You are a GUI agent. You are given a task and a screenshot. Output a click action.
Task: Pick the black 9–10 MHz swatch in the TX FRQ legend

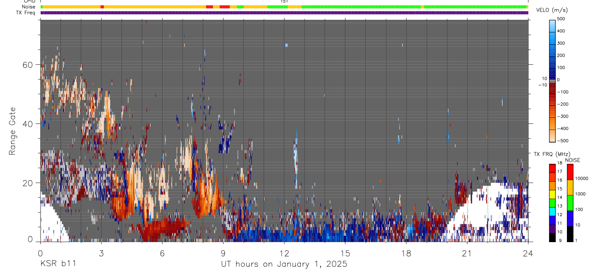coord(552,237)
